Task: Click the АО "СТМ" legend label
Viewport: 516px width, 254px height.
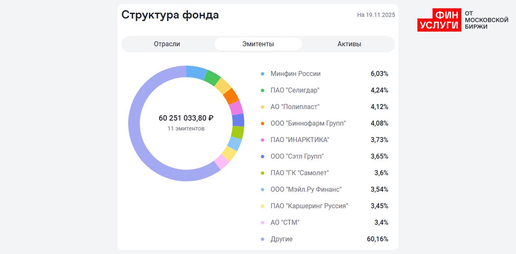Action: pyautogui.click(x=285, y=222)
